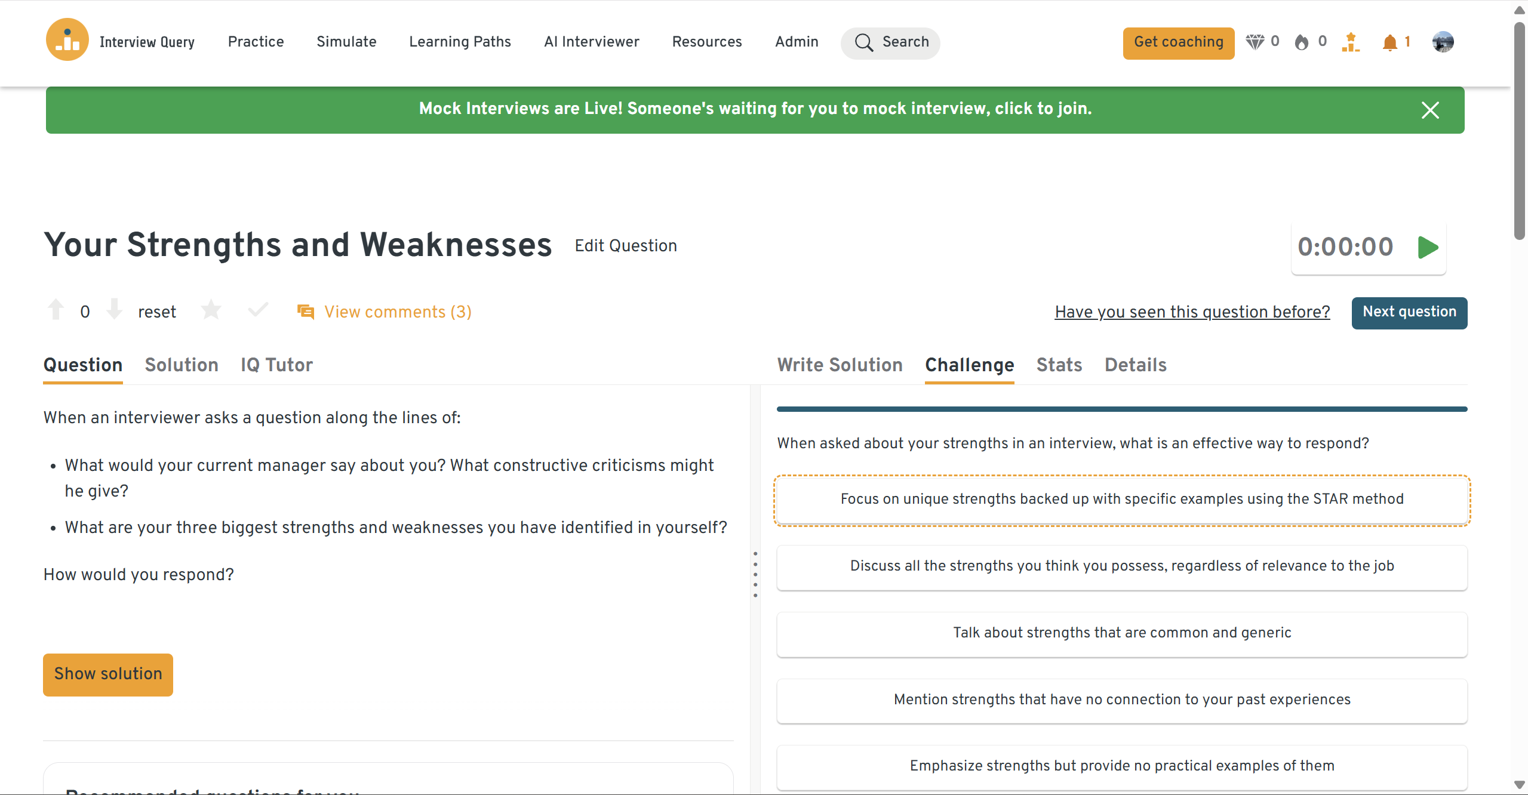The width and height of the screenshot is (1528, 795).
Task: Dismiss the green Mock Interviews banner
Action: (1430, 110)
